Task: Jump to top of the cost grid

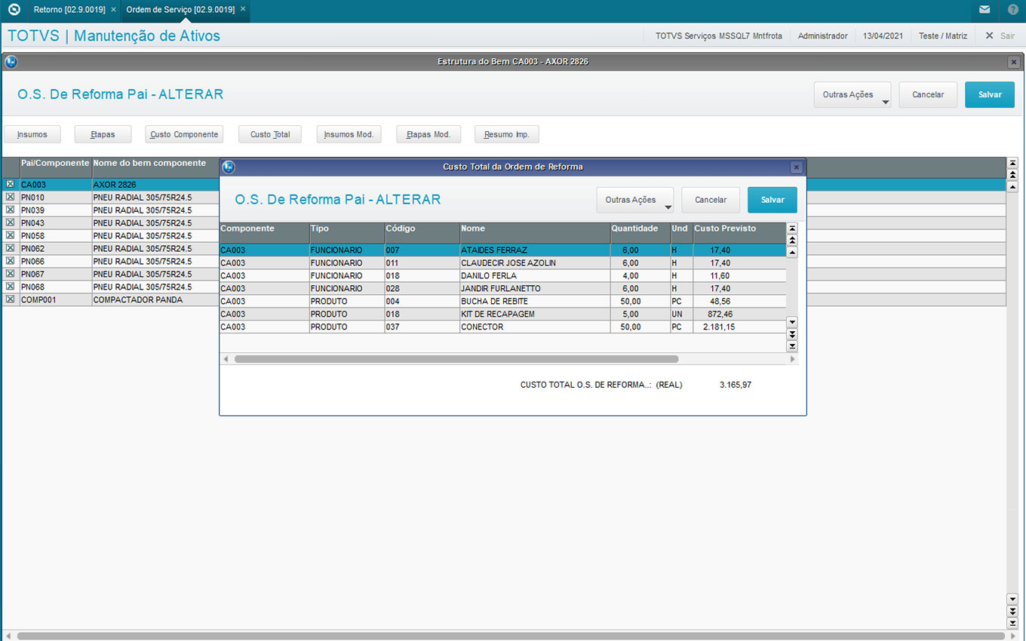Action: pyautogui.click(x=791, y=228)
